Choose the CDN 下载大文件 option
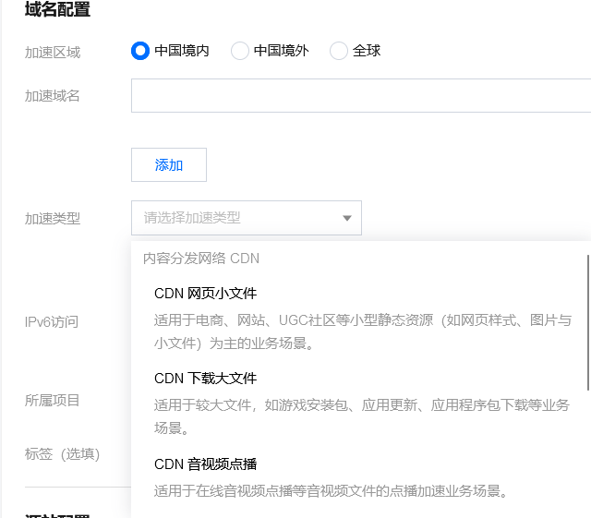 (x=205, y=379)
